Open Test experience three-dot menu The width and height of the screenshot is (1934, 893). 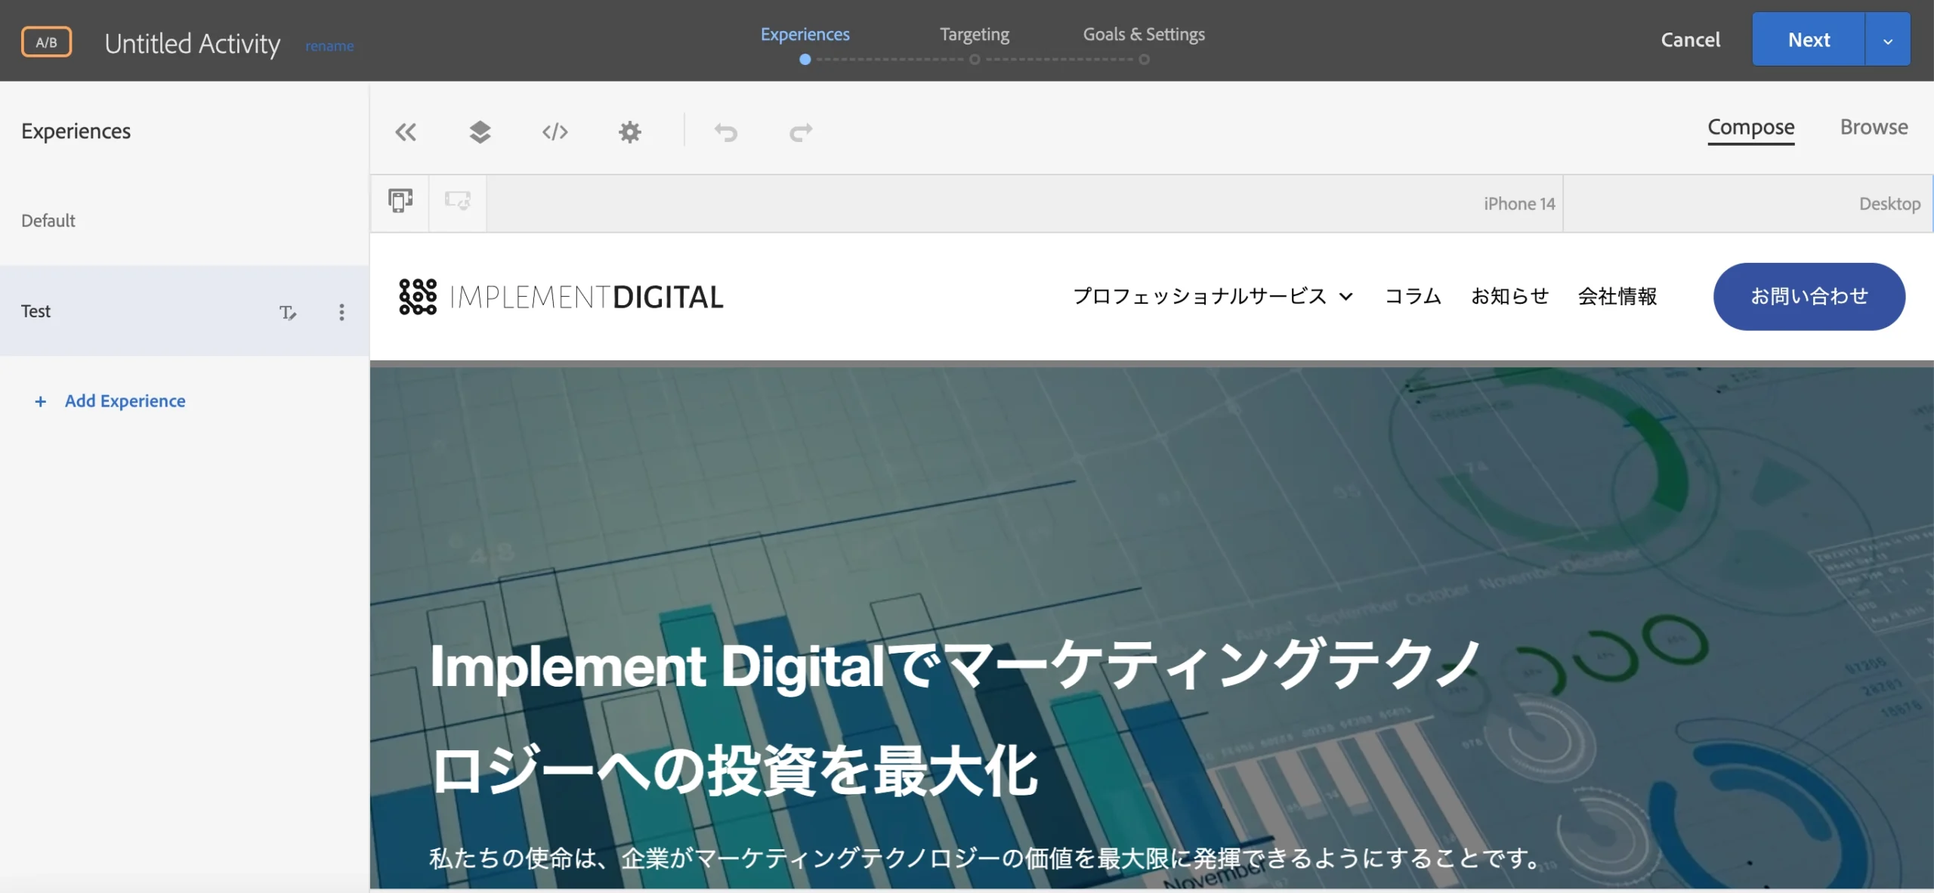[x=341, y=312]
